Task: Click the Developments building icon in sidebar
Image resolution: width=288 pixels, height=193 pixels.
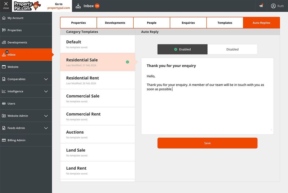Action: click(x=4, y=42)
